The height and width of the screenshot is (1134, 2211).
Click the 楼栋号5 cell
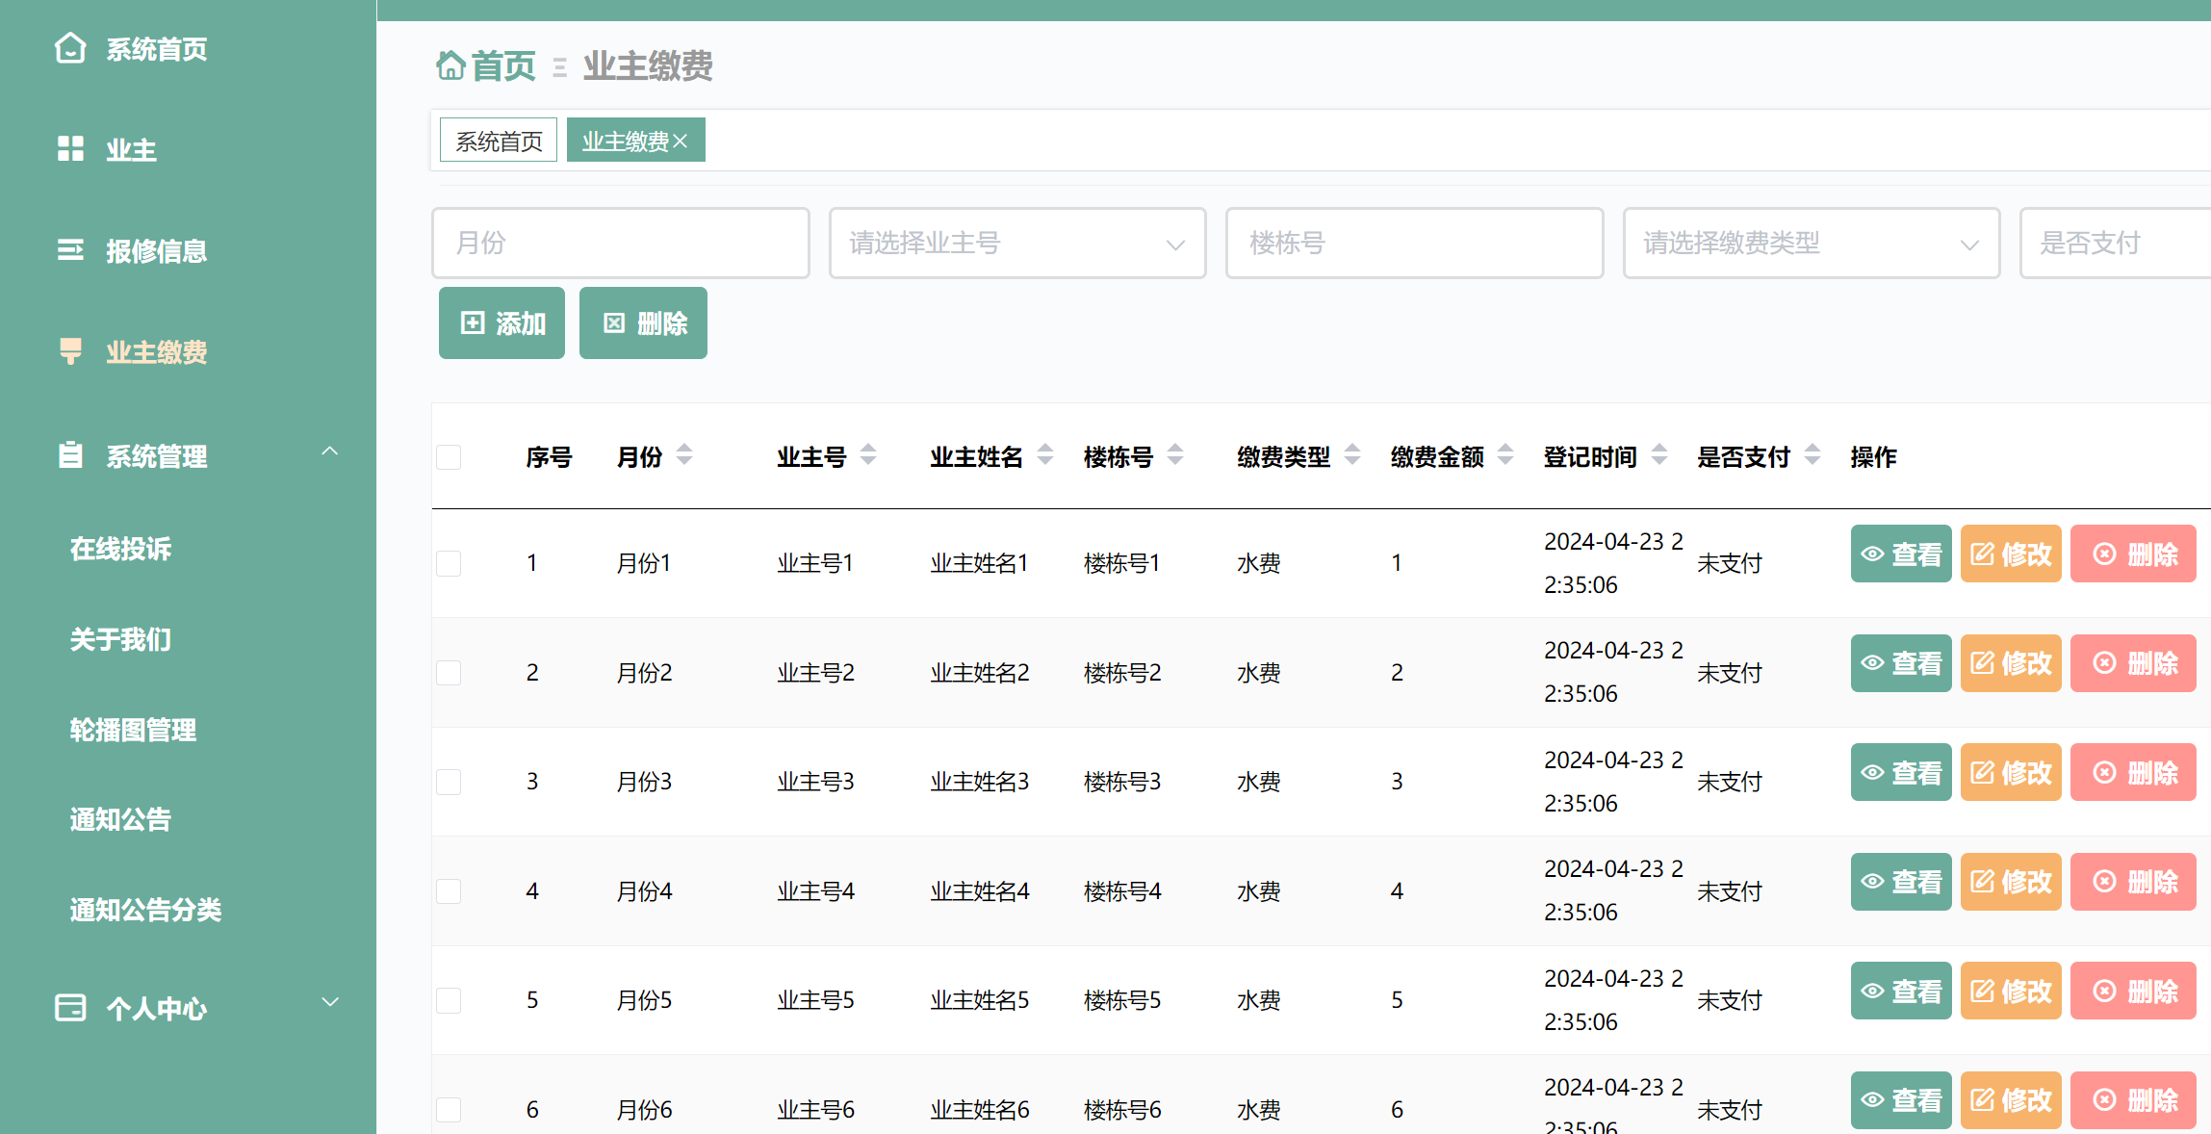(1122, 1000)
